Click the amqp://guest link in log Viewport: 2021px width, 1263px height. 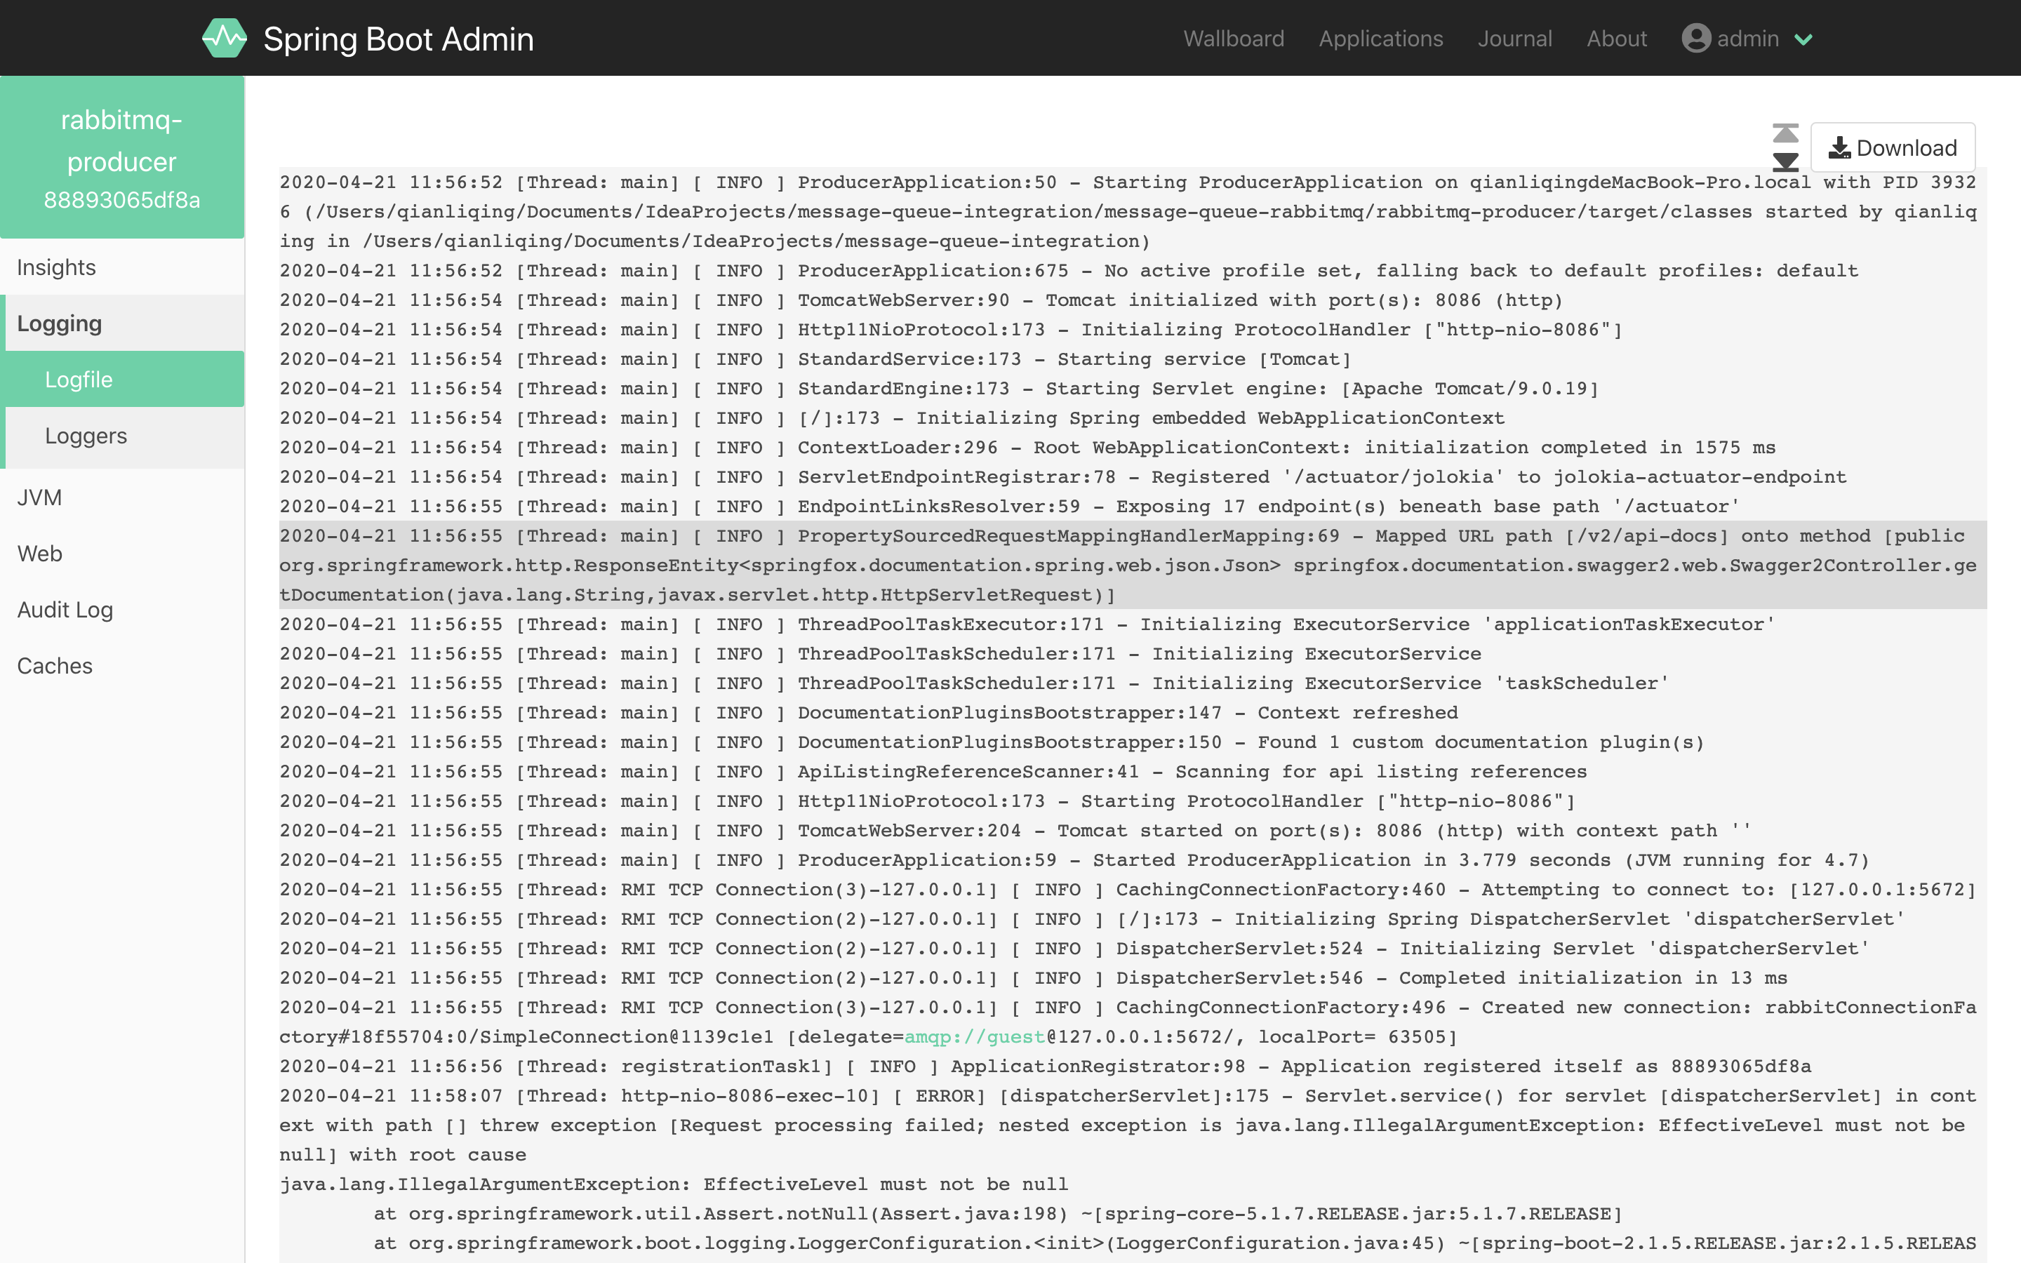[x=974, y=1036]
